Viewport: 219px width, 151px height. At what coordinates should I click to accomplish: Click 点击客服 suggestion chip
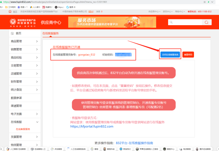[x=56, y=149]
